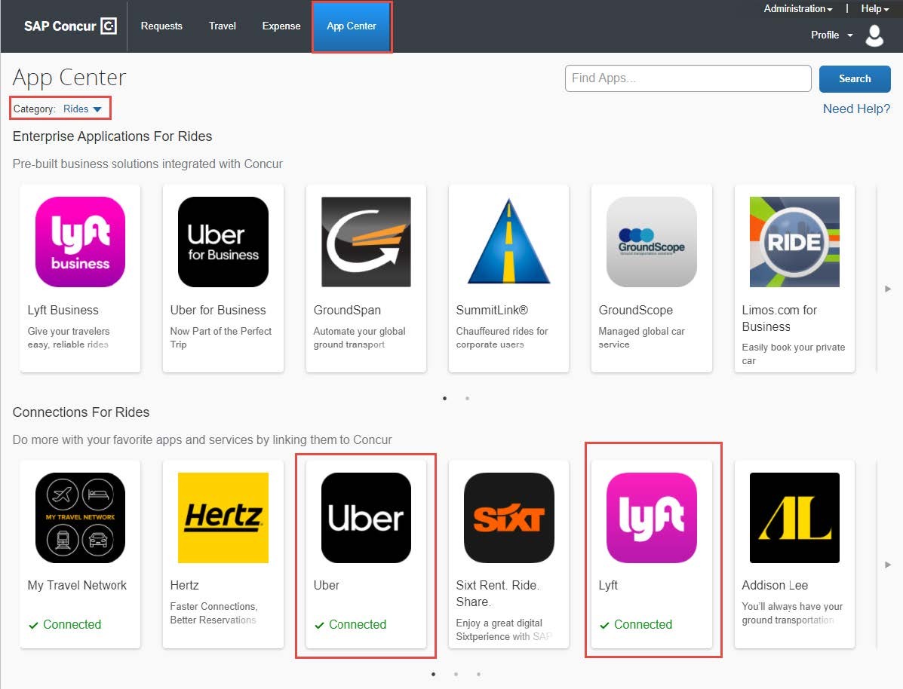Go to first page dot of enterprise apps
903x689 pixels.
(x=444, y=398)
